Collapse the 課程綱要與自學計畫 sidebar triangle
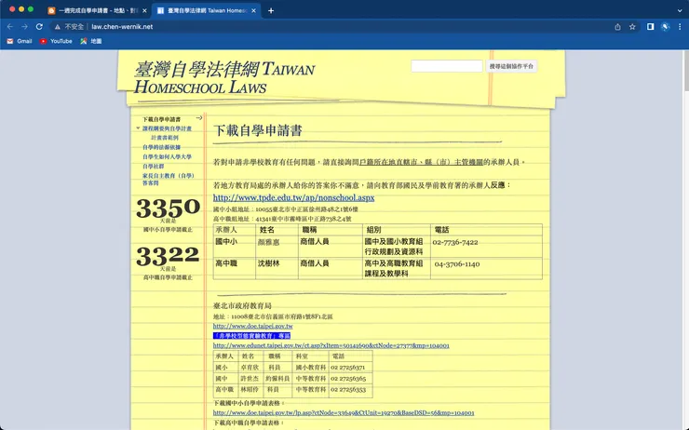Viewport: 689px width, 430px height. [138, 128]
